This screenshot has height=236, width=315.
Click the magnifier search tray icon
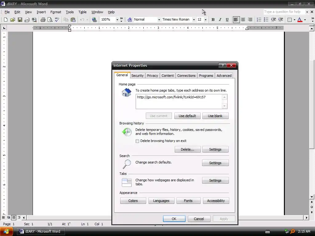293,231
